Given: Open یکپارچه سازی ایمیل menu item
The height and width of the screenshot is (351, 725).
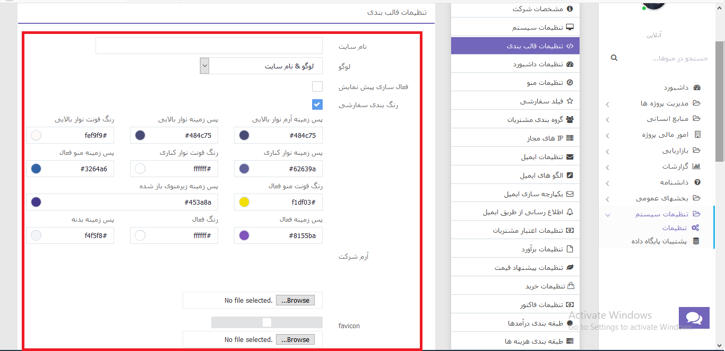Looking at the screenshot, I should 515,194.
